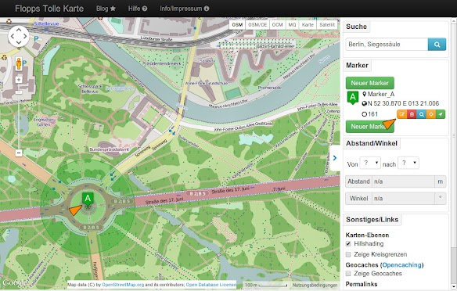
Task: Click the Marker section heading
Action: (x=357, y=65)
